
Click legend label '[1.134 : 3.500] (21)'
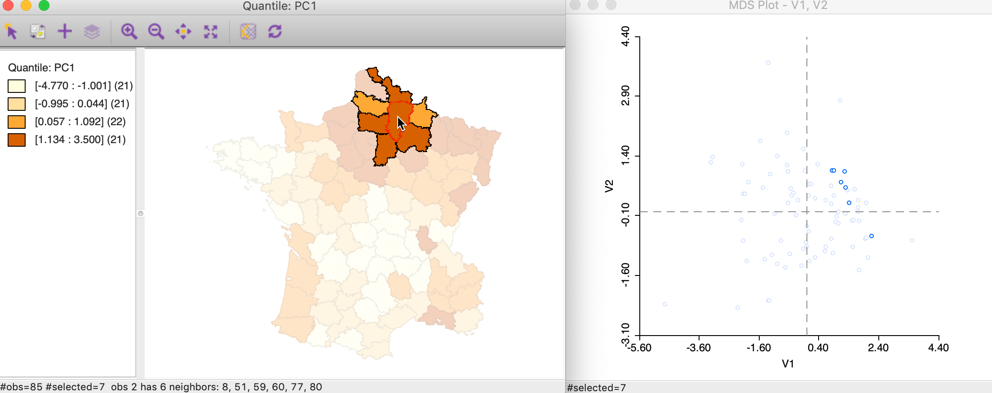80,140
